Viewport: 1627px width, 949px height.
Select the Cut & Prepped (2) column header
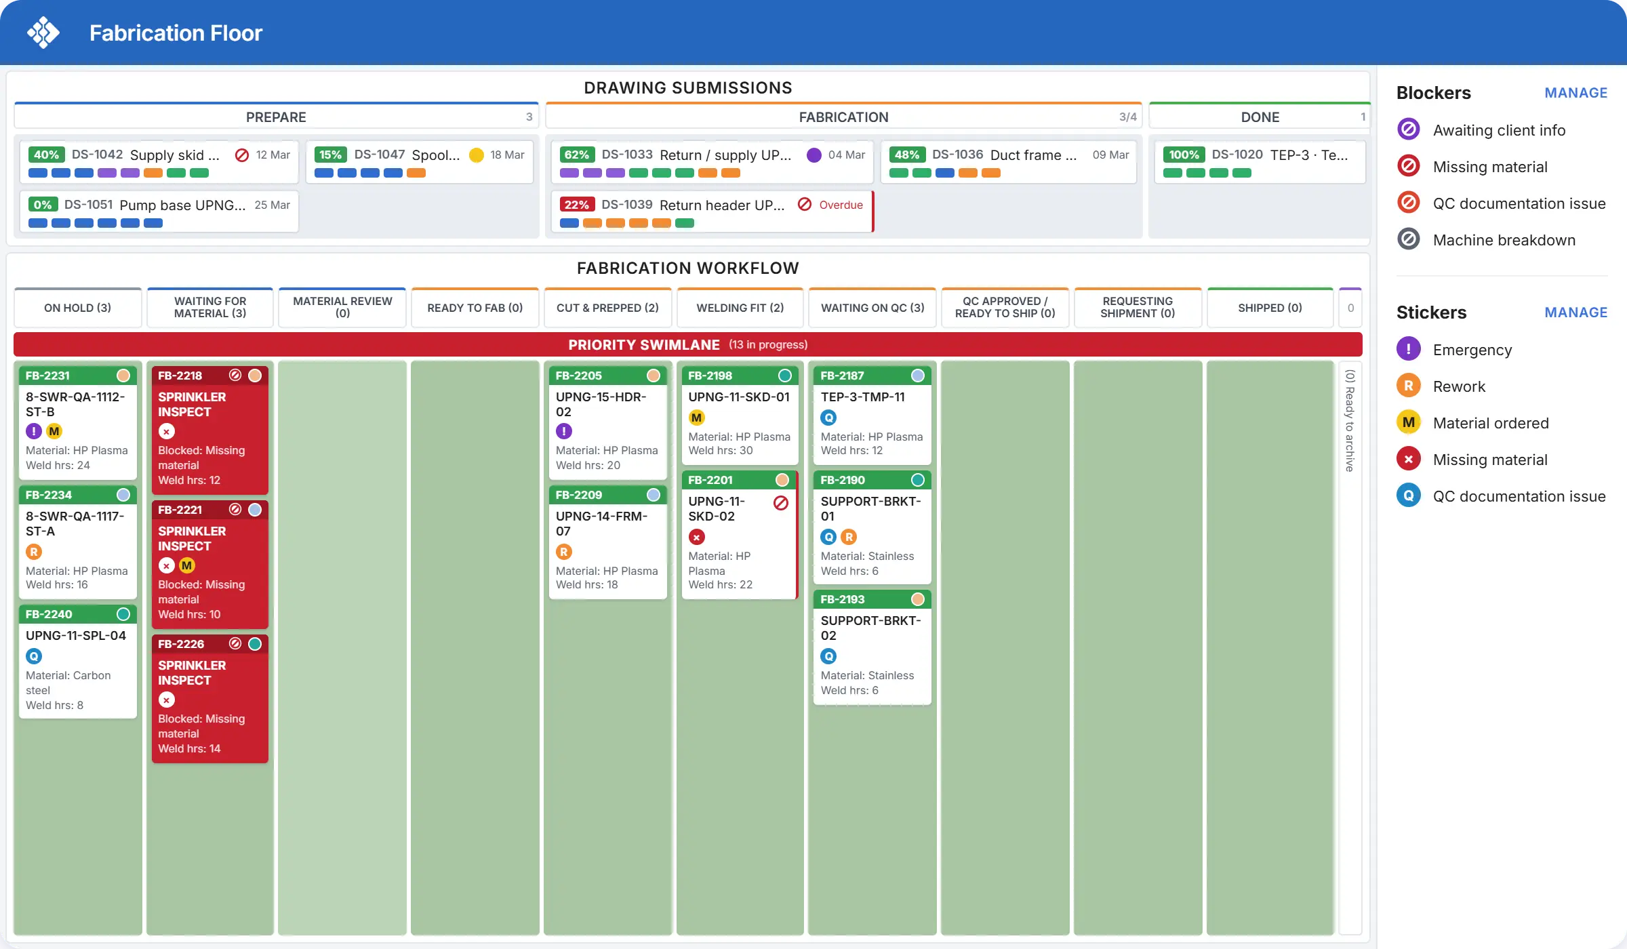click(x=607, y=308)
